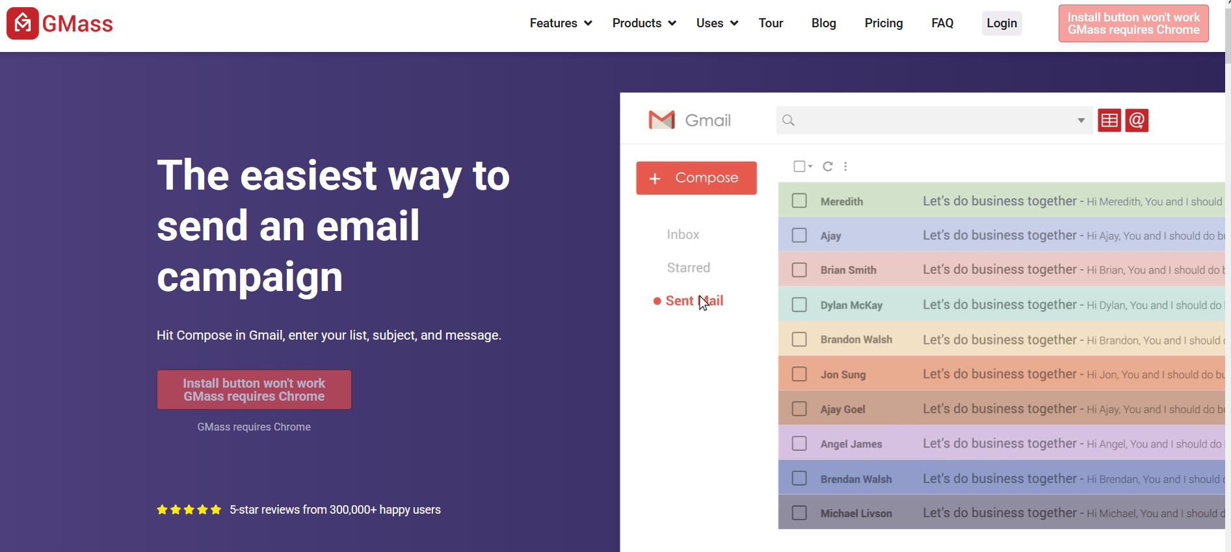
Task: Check the Brandon Walsh email checkbox
Action: coord(799,339)
